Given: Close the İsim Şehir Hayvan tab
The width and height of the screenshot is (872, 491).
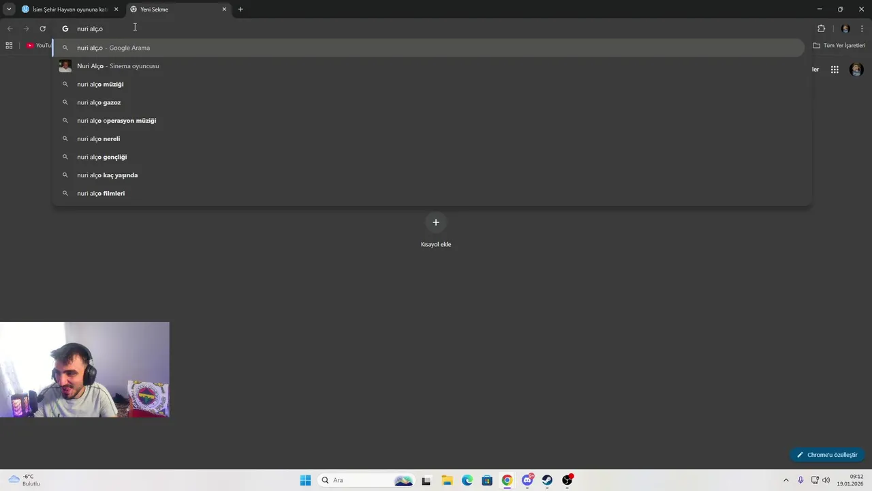Looking at the screenshot, I should (x=116, y=10).
